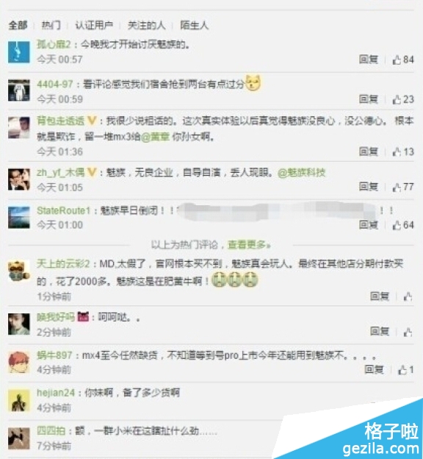The image size is (423, 459).
Task: Open username link hejian24
Action: click(x=56, y=393)
